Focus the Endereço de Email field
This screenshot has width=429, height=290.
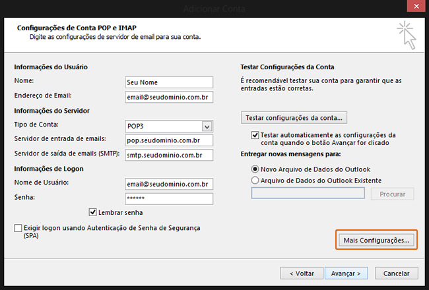[169, 98]
